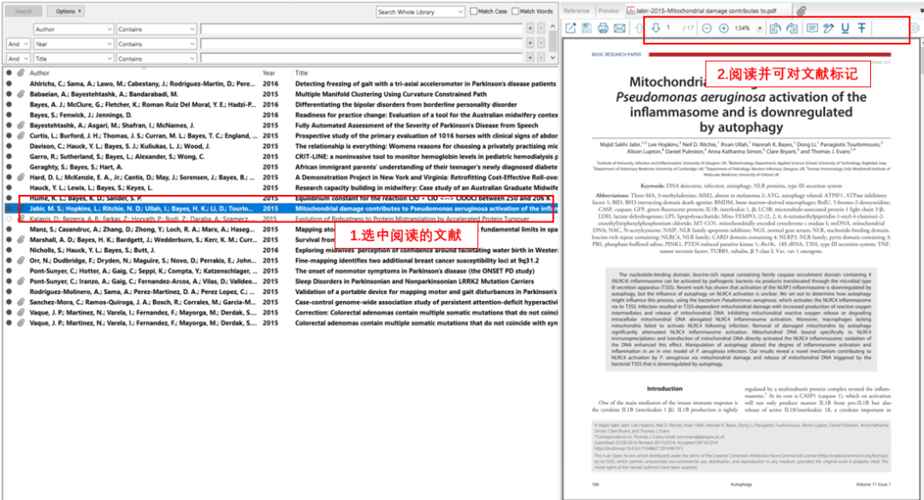Image resolution: width=924 pixels, height=500 pixels.
Task: Toggle read status dot for Nicholls row
Action: pyautogui.click(x=9, y=250)
